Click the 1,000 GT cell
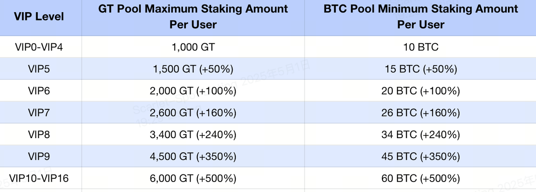536x192 pixels. click(193, 47)
